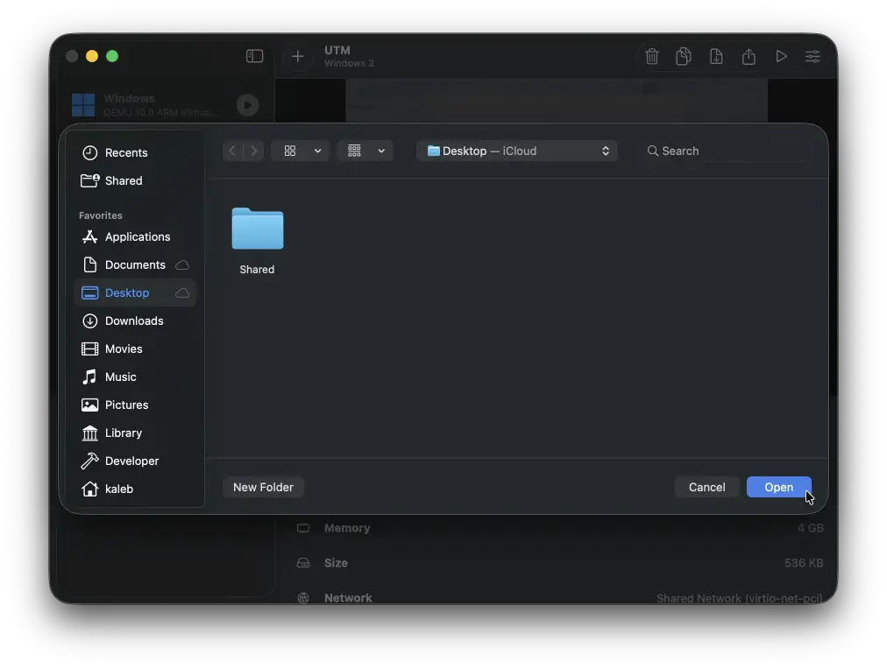This screenshot has height=669, width=887.
Task: Click the Size row in UTM details
Action: pos(560,563)
